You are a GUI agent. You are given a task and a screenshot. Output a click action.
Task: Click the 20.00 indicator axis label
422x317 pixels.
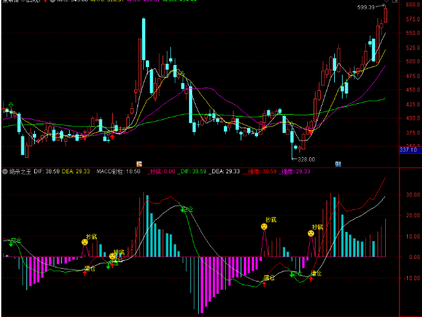click(x=414, y=215)
